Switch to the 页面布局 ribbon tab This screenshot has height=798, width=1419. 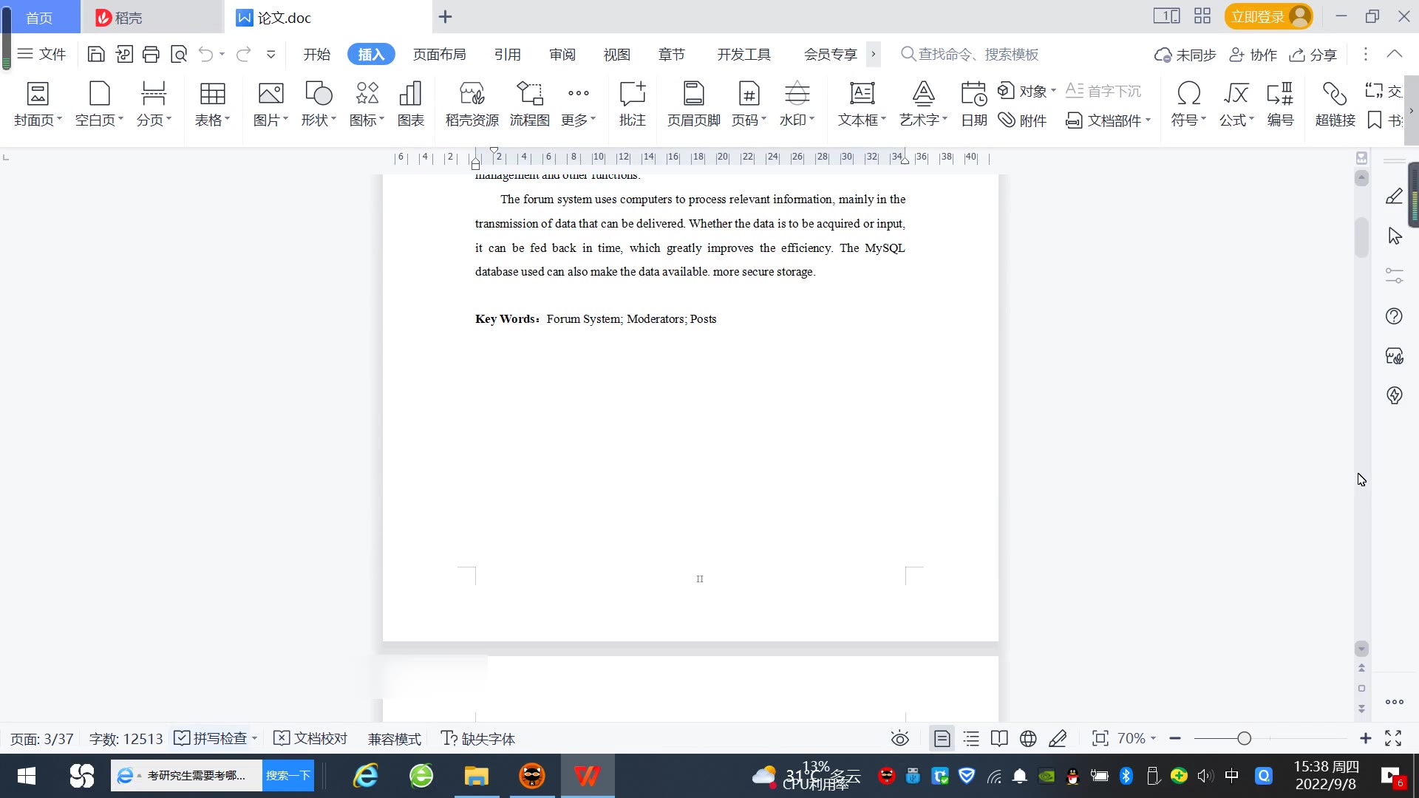[x=439, y=54]
